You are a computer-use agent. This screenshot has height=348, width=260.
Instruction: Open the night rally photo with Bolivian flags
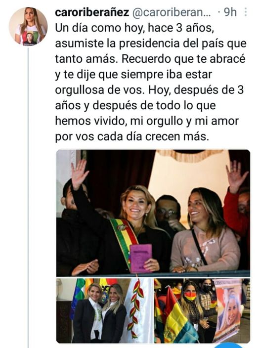(x=202, y=311)
